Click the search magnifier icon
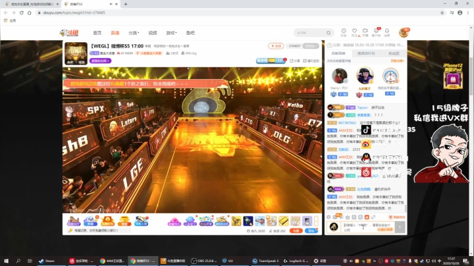474x266 pixels. coord(329,33)
